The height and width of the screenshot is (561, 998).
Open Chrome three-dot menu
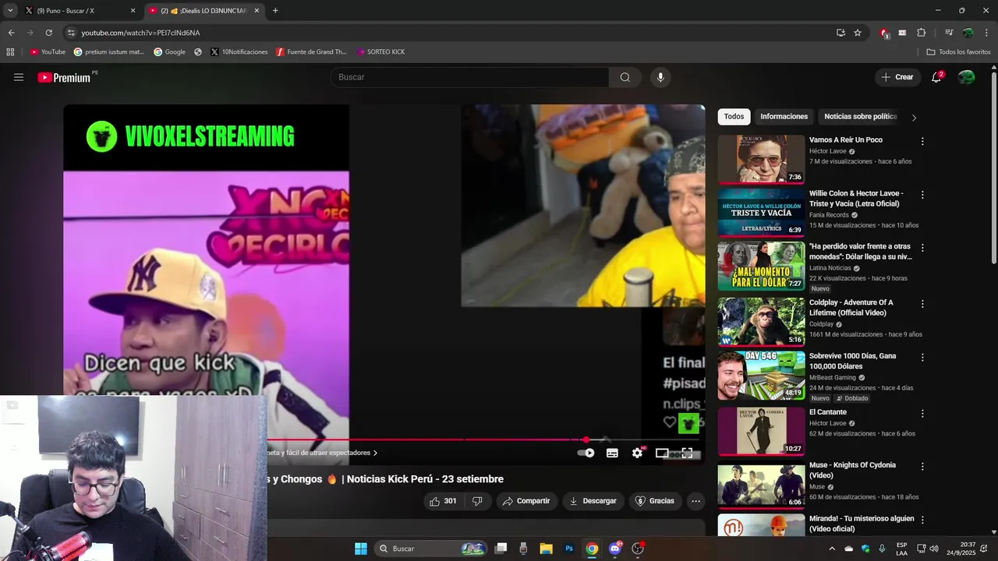pyautogui.click(x=986, y=33)
